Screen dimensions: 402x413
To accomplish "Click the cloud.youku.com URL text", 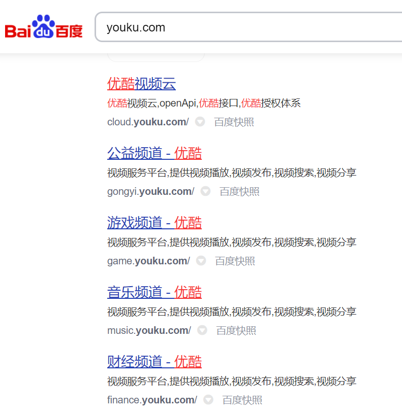I will tap(147, 122).
